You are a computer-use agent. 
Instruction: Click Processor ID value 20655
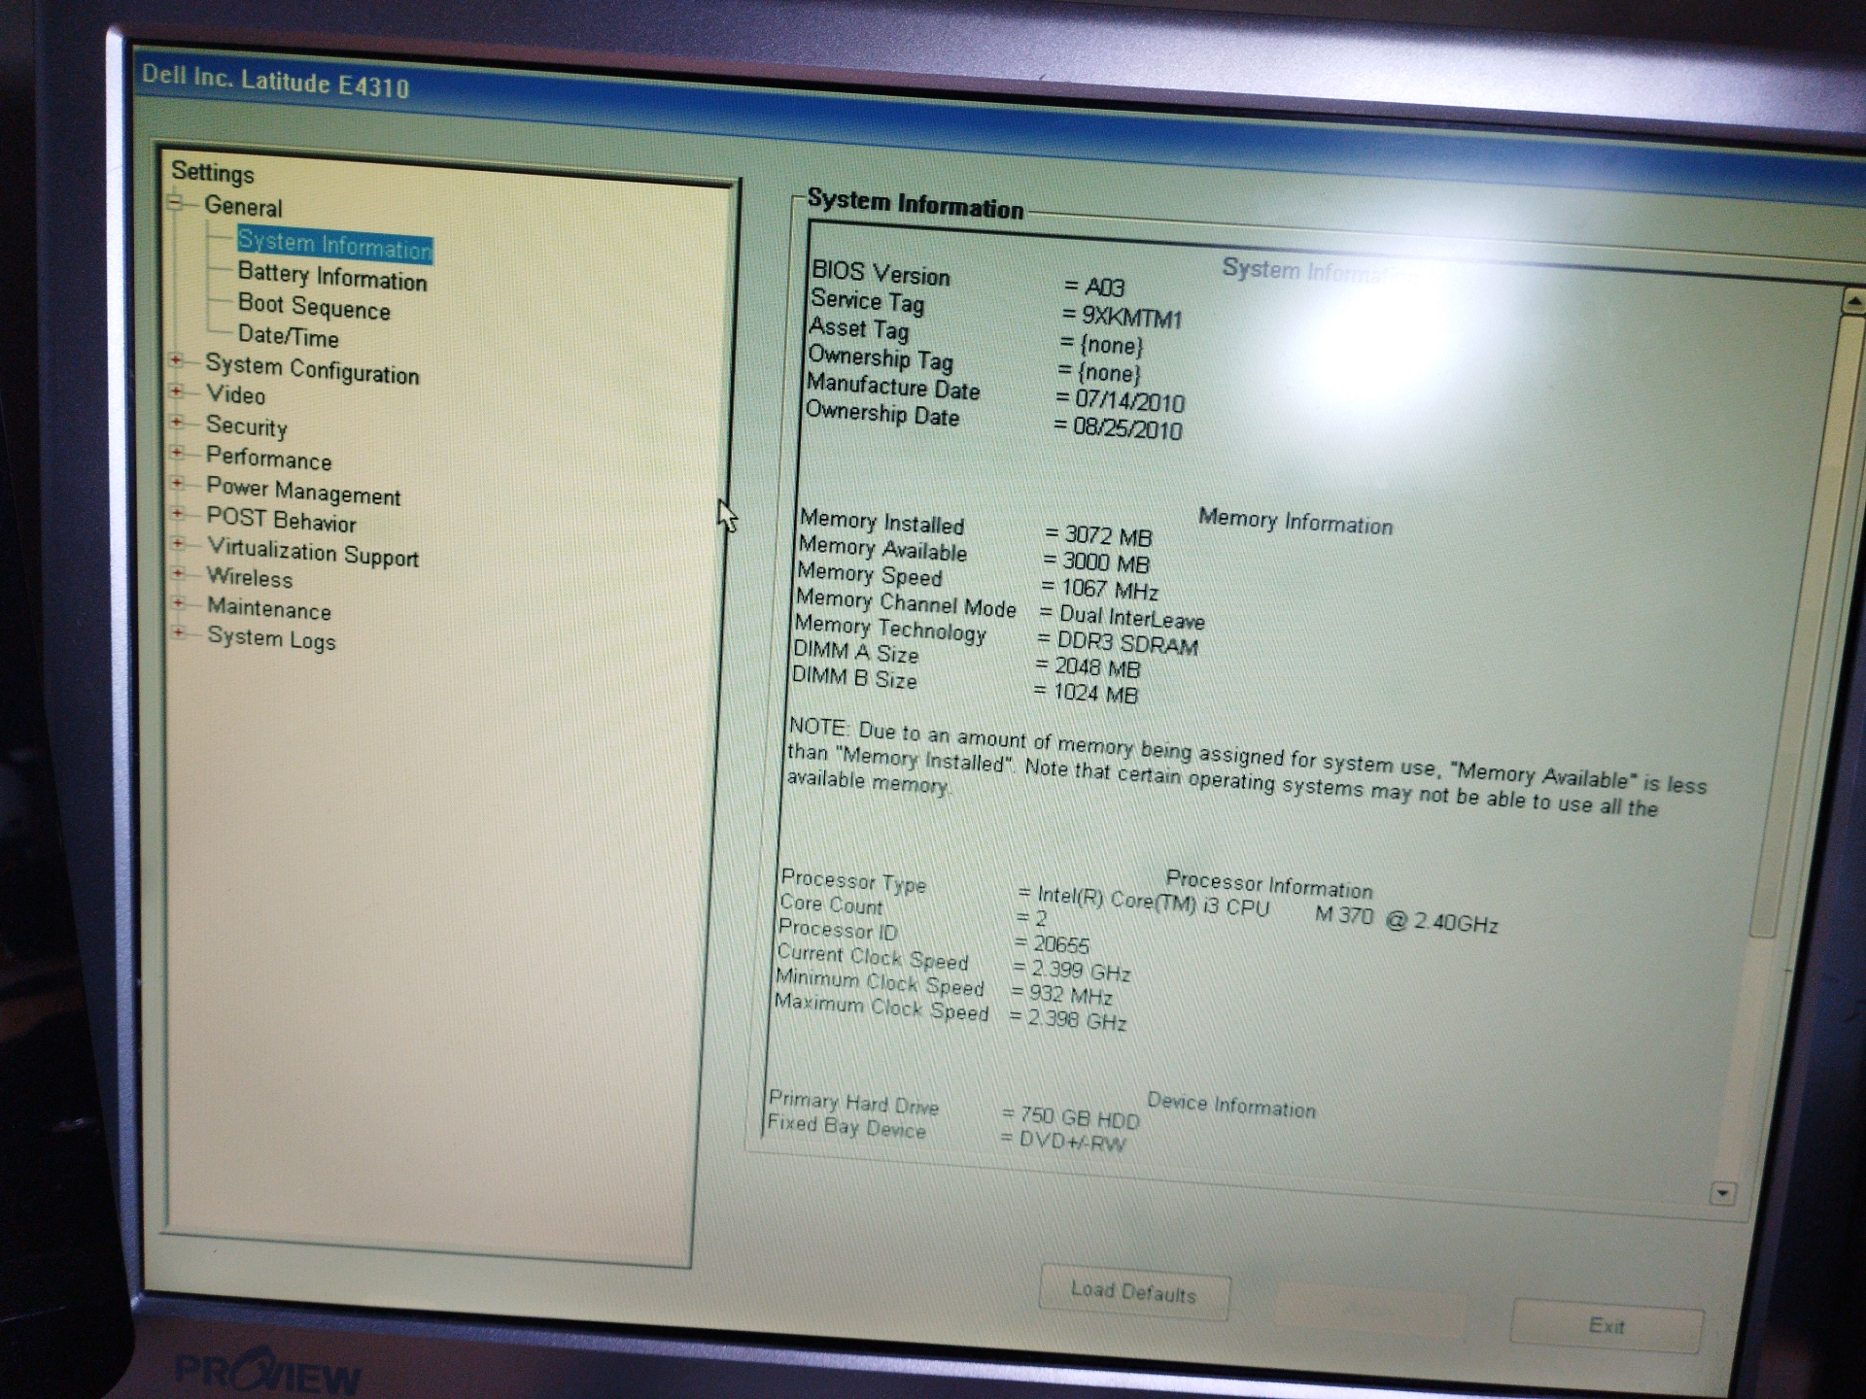coord(1060,944)
